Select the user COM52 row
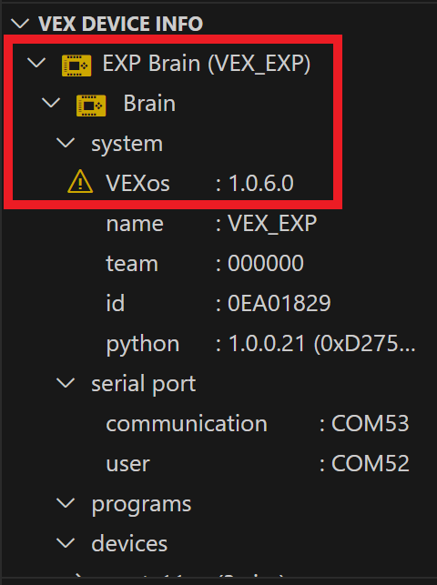Viewport: 437px width, 585px height. pos(218,463)
